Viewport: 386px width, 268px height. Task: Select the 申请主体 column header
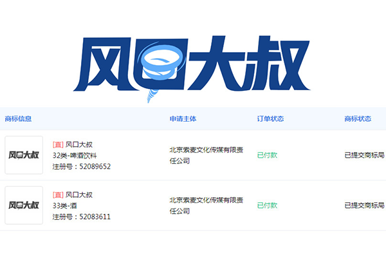click(x=183, y=119)
